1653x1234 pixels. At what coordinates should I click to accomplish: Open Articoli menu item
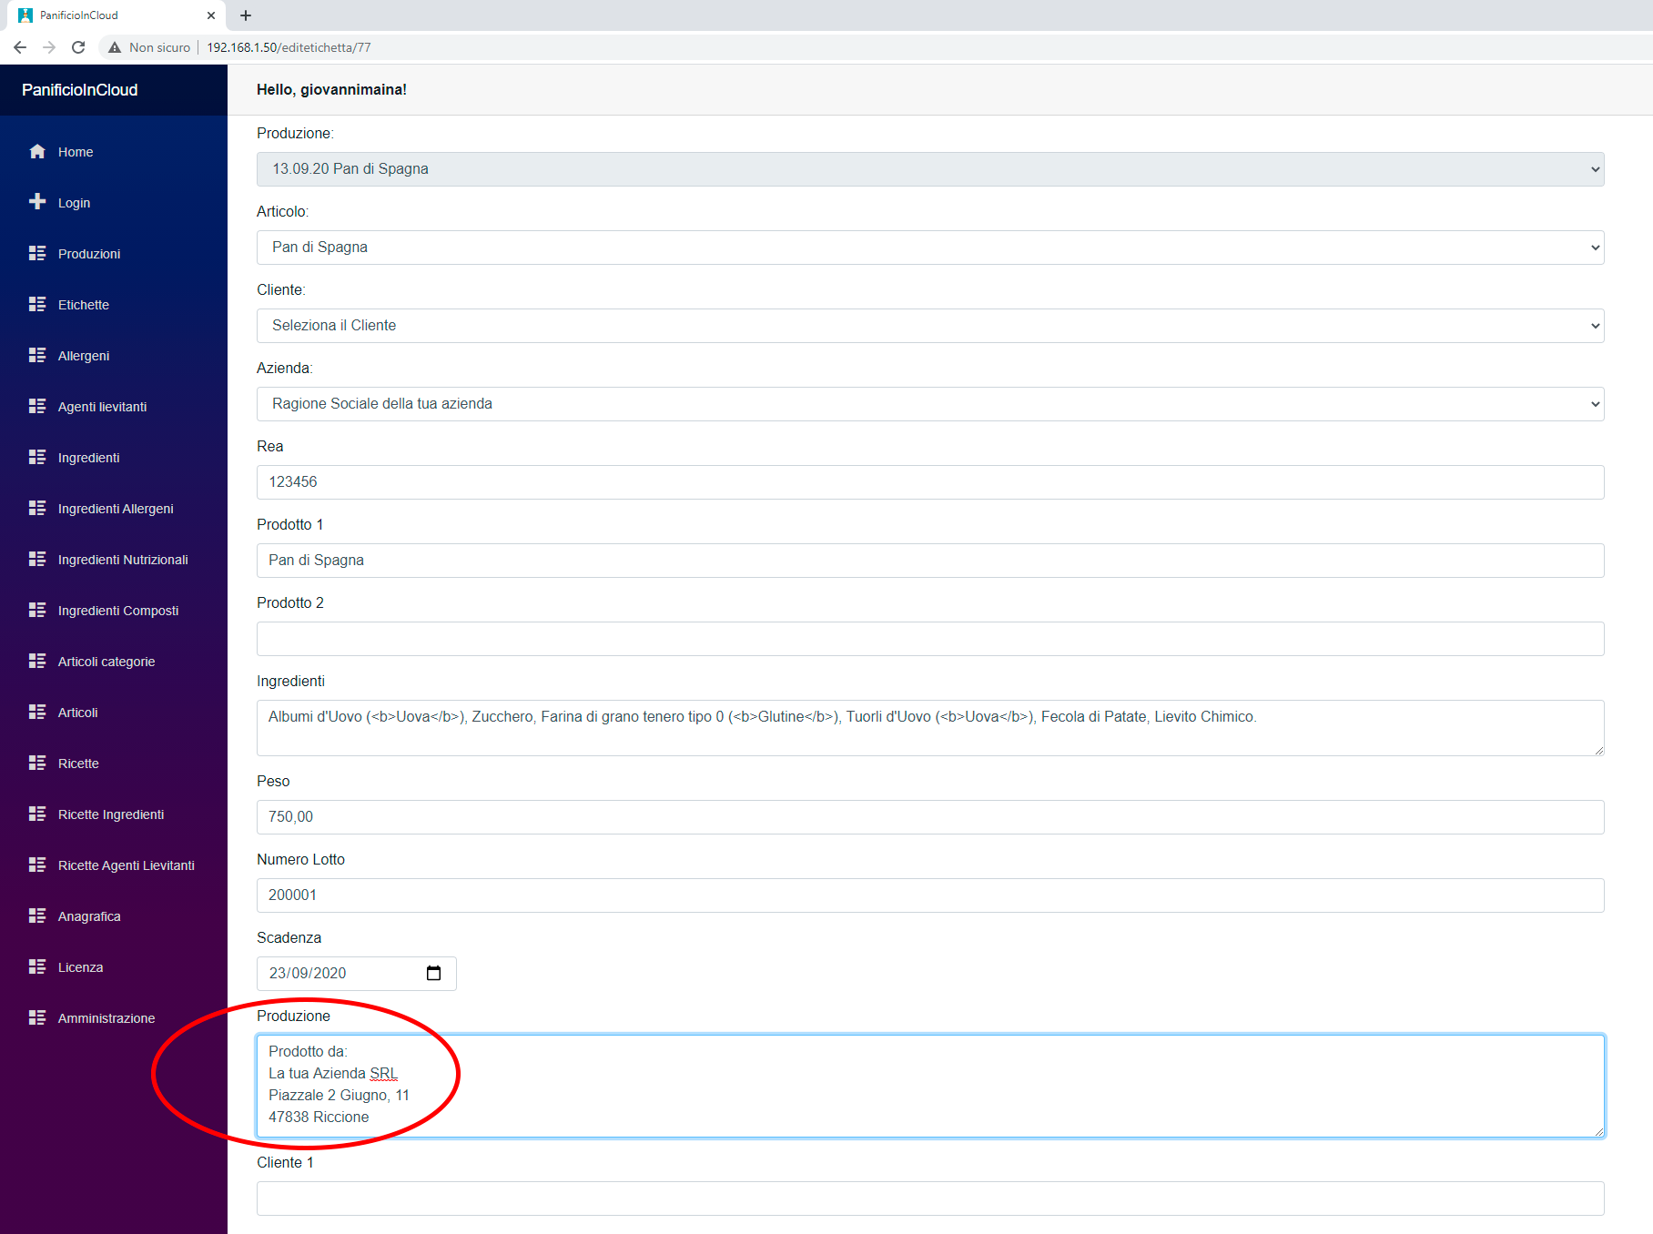click(x=77, y=713)
